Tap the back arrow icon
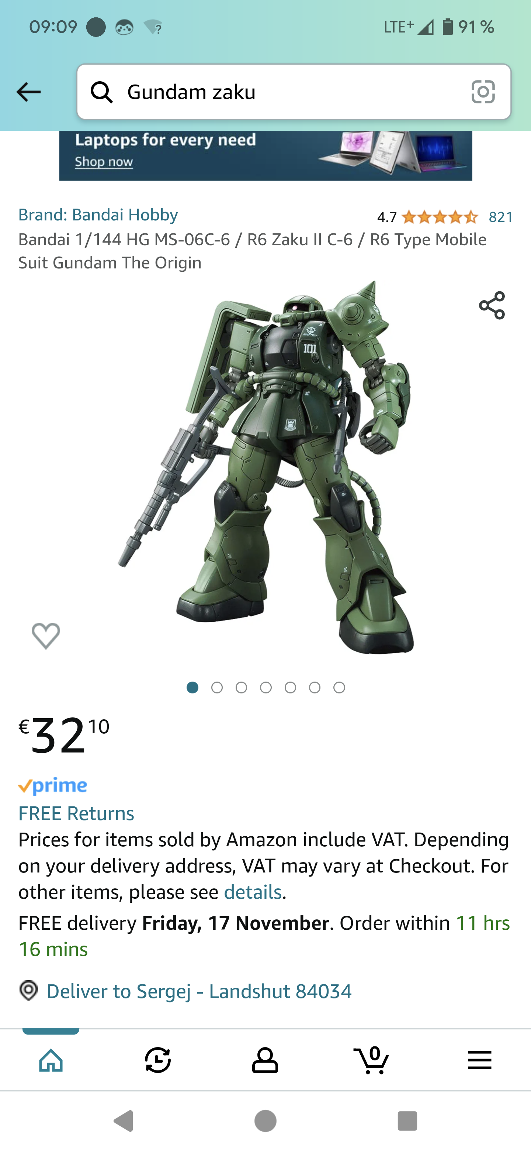531x1152 pixels. click(x=28, y=92)
